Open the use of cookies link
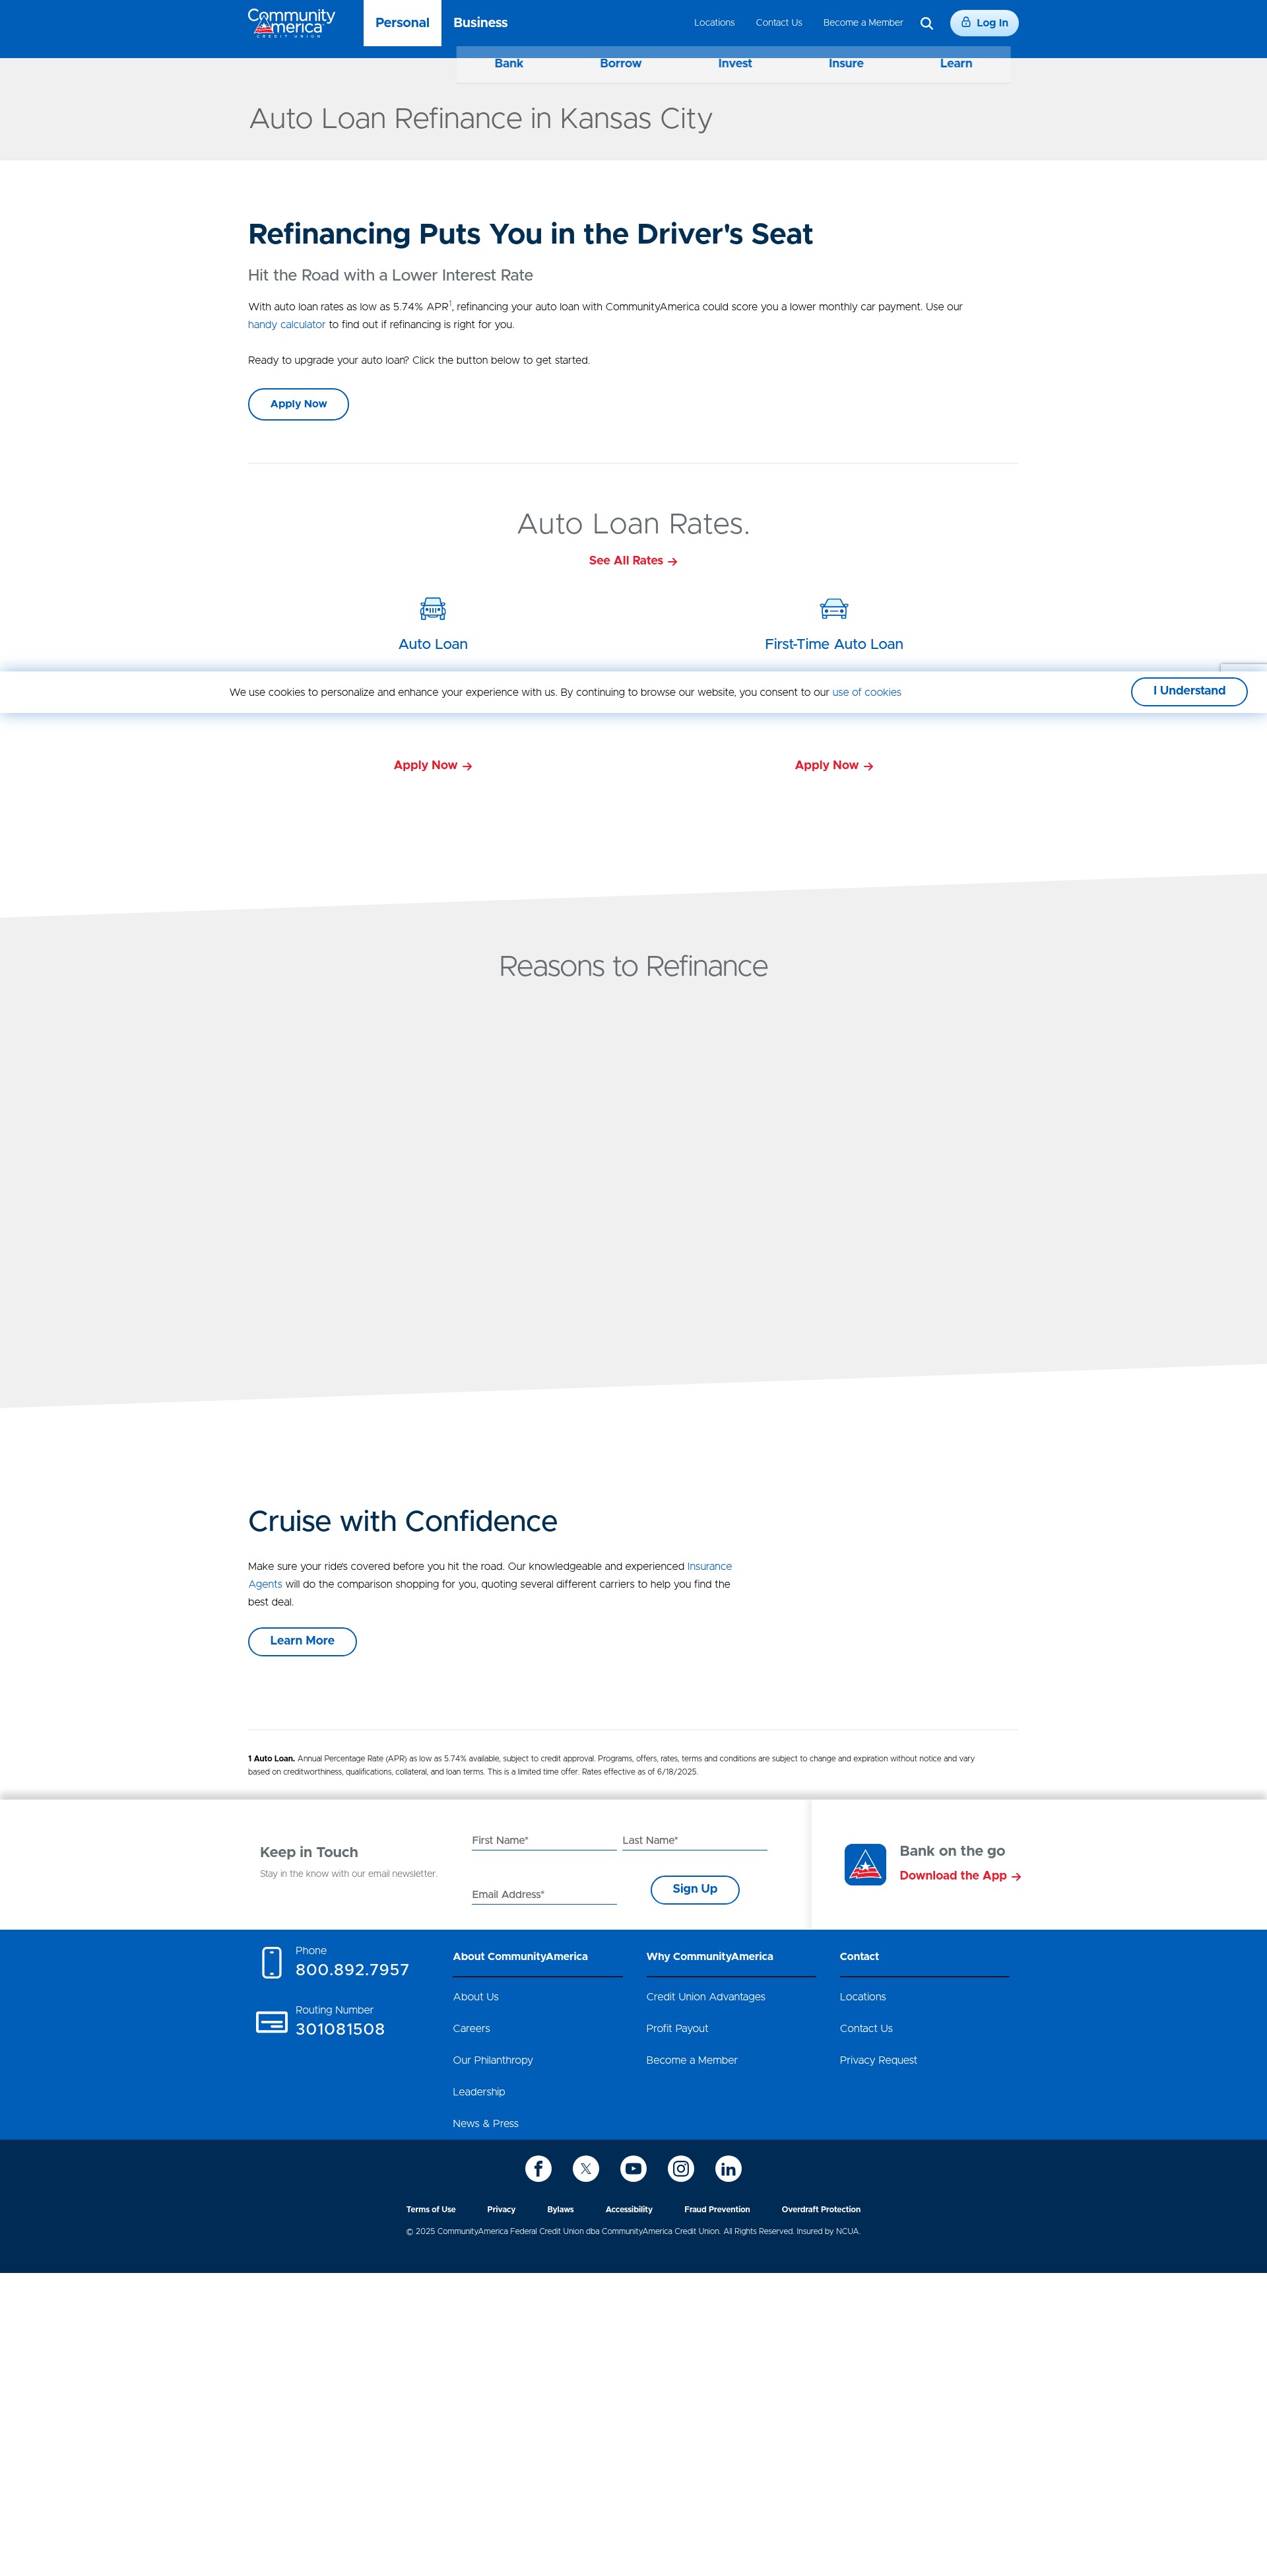 (866, 692)
